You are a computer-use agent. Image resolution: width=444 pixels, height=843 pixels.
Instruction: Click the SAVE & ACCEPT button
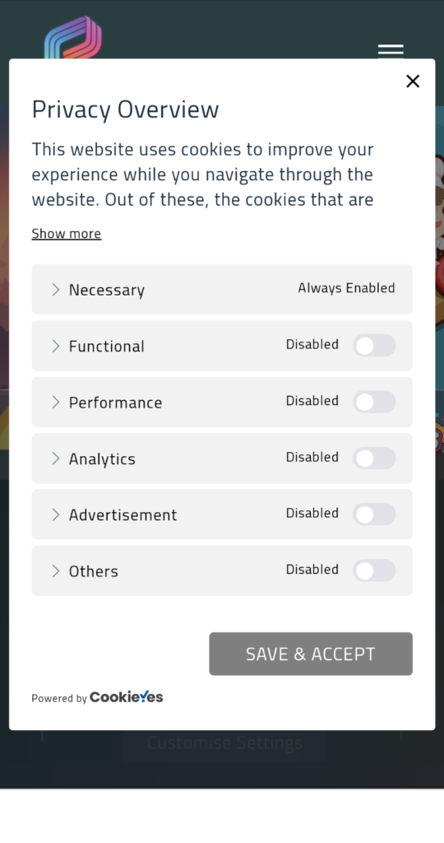coord(311,654)
